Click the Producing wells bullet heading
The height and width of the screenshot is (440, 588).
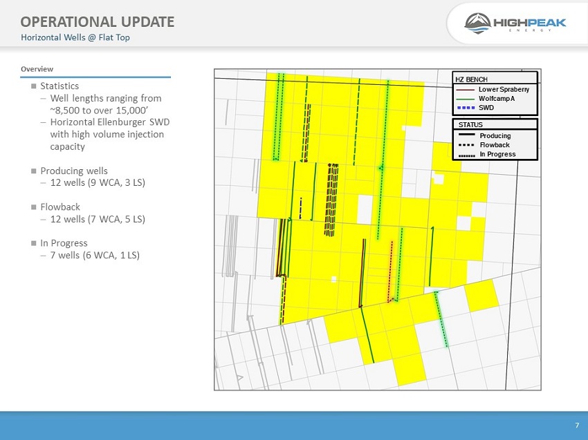pos(74,171)
